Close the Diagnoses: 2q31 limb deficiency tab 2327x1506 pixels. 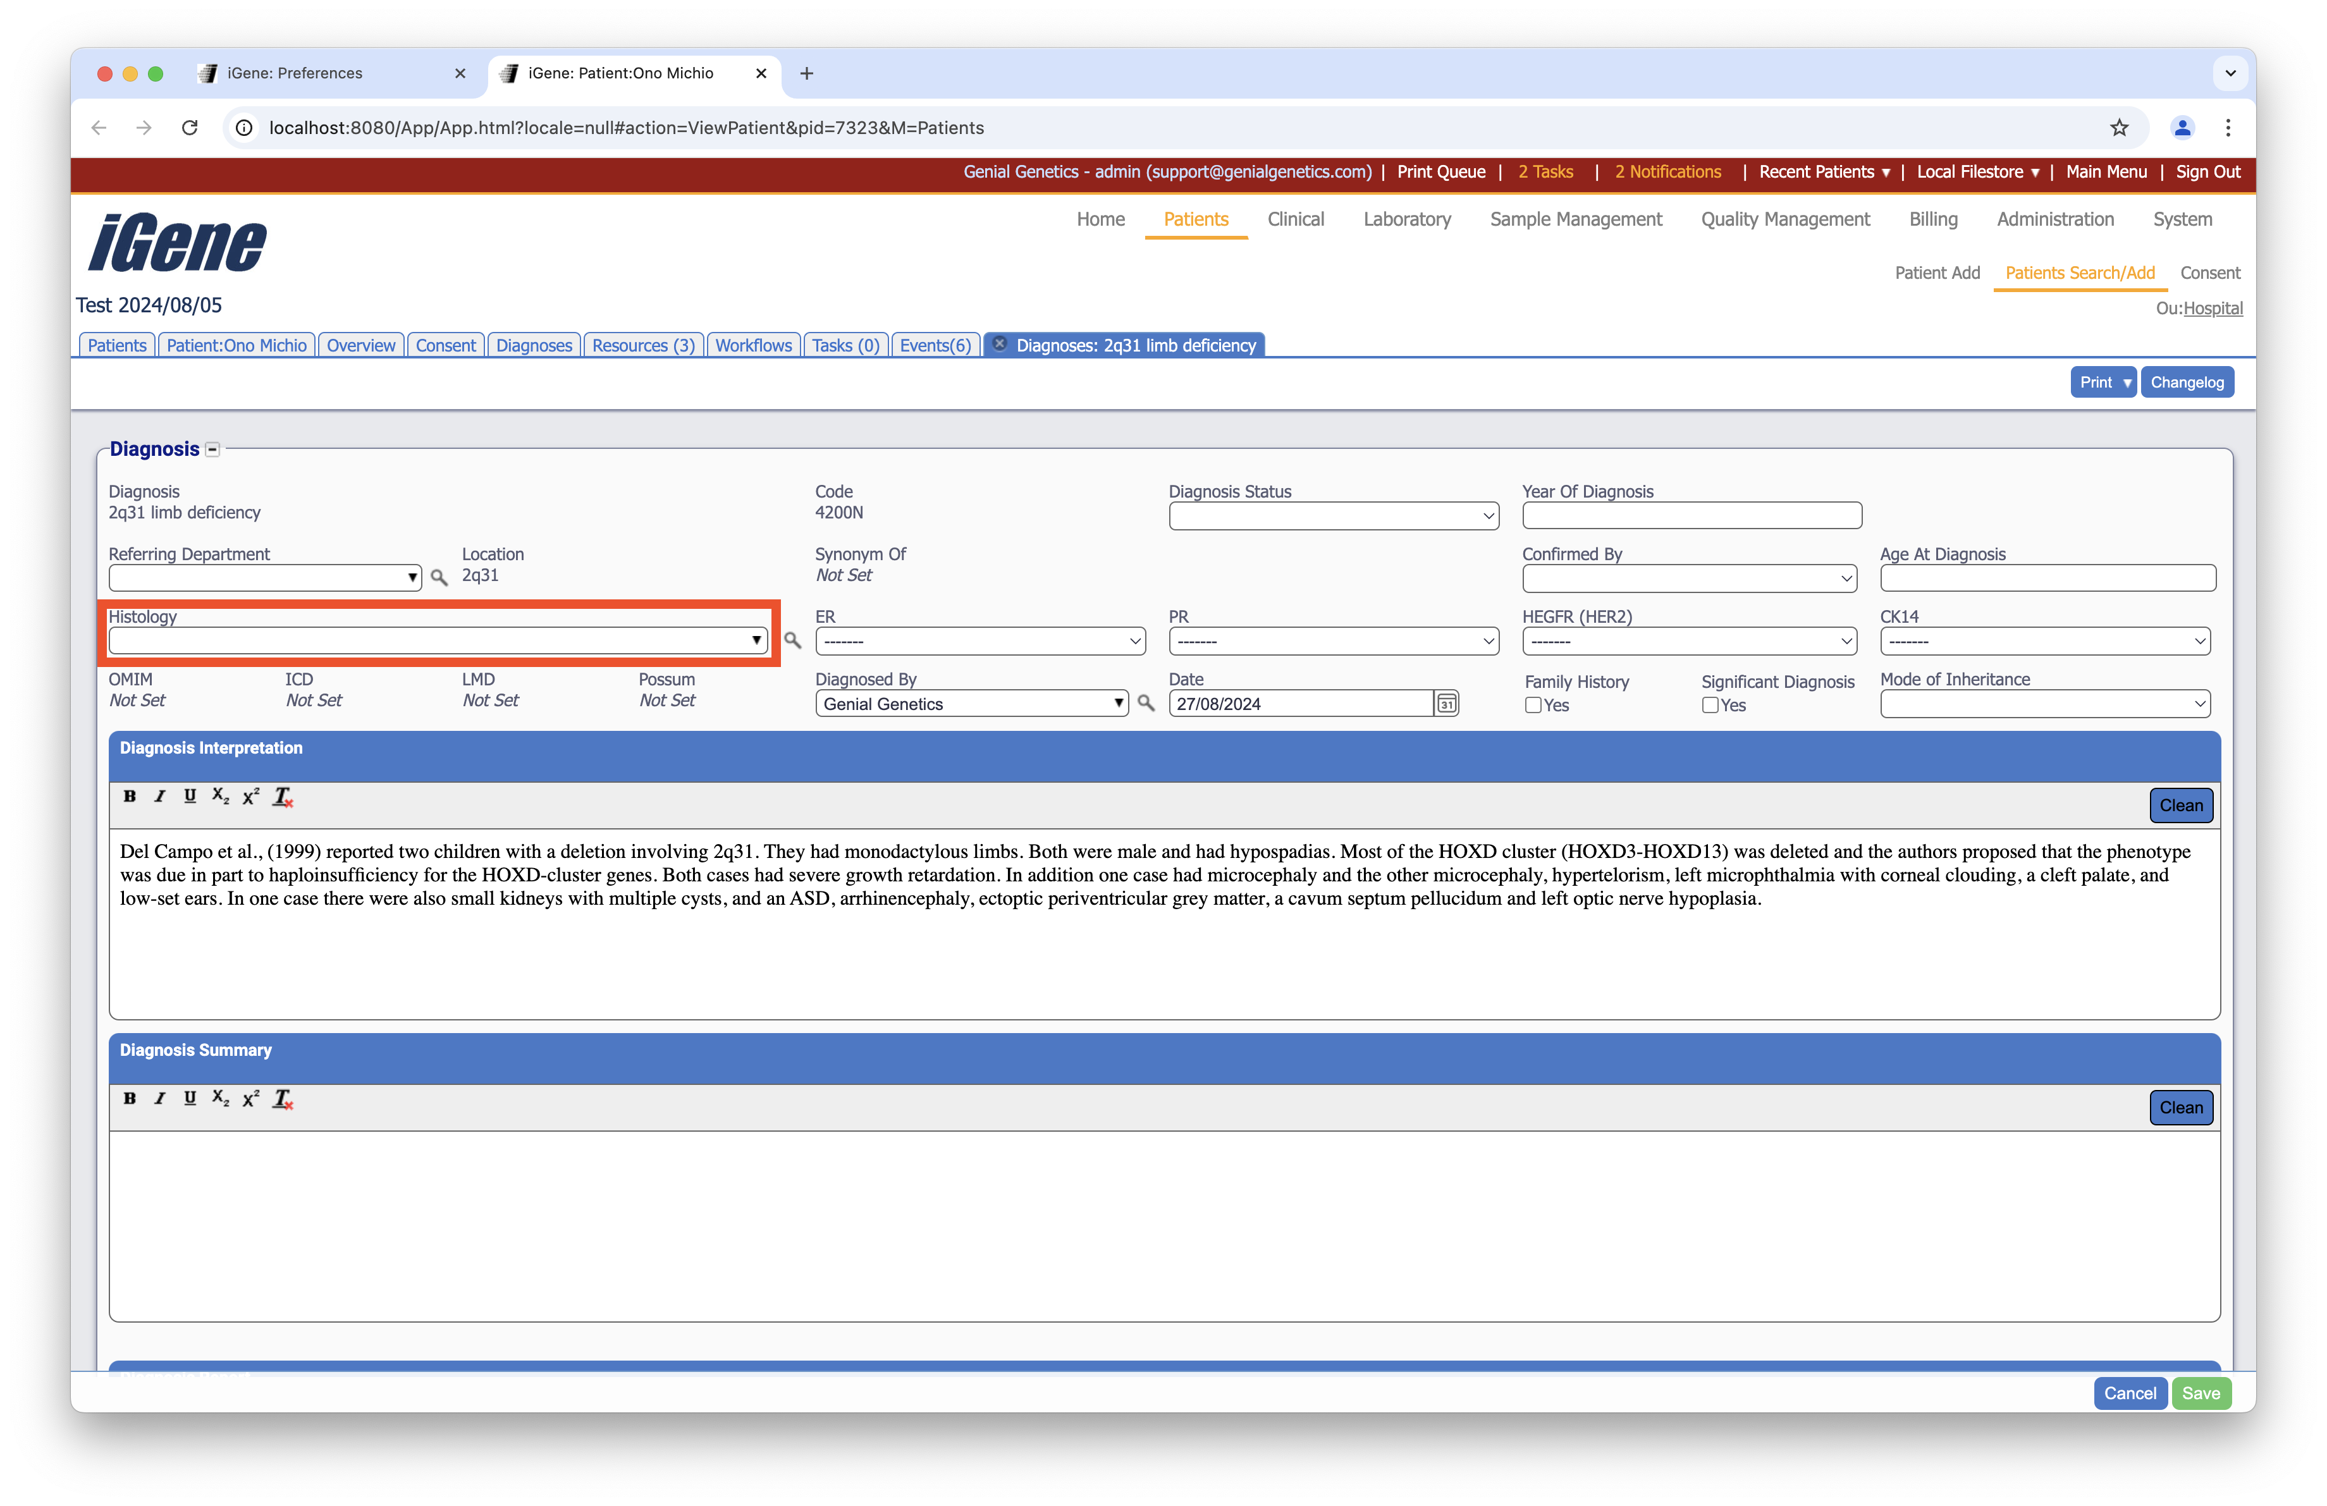click(x=999, y=344)
